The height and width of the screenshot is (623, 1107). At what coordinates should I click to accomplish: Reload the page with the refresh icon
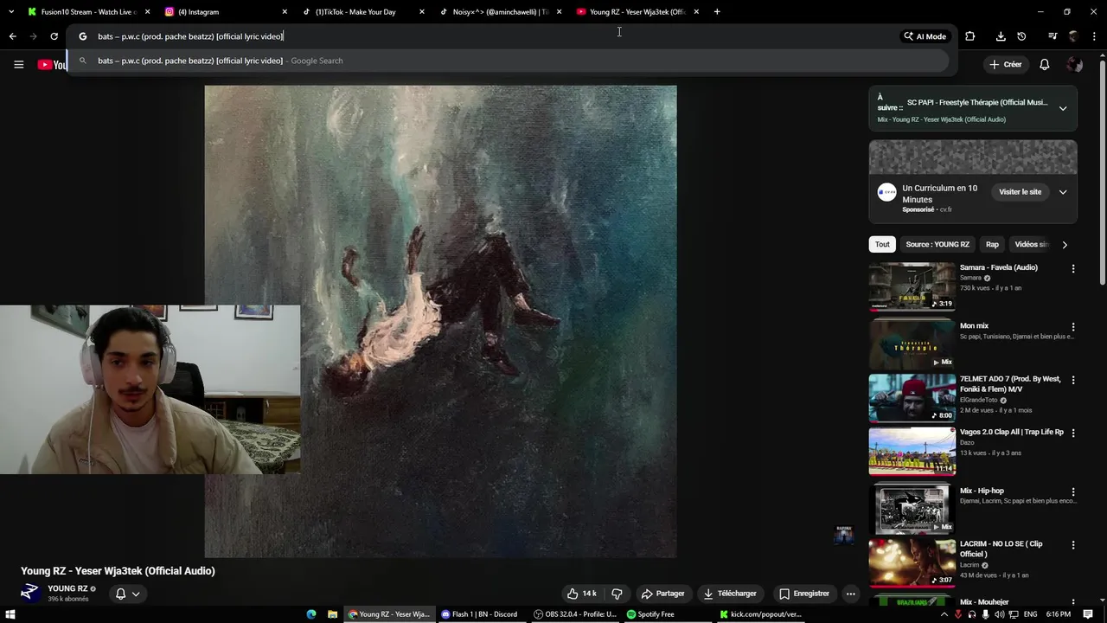(x=54, y=36)
